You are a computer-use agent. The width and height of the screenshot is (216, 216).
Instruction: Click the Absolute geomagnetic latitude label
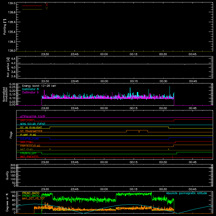187,193
